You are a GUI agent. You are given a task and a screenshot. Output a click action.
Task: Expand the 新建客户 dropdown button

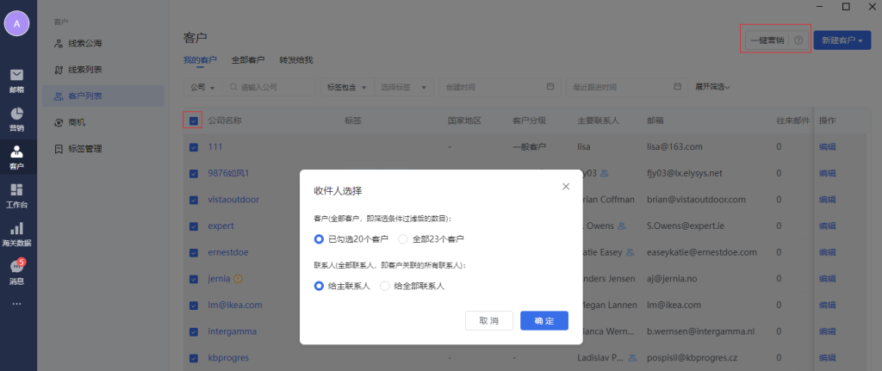point(842,40)
